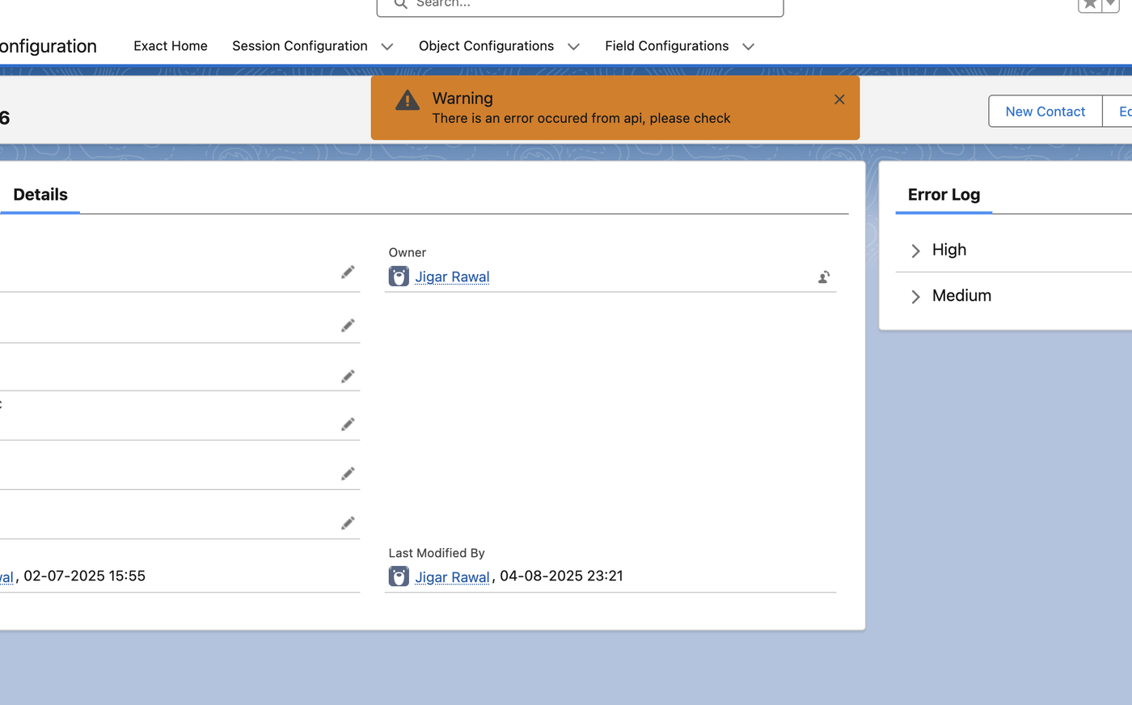Select the Details tab
The width and height of the screenshot is (1132, 705).
click(40, 195)
